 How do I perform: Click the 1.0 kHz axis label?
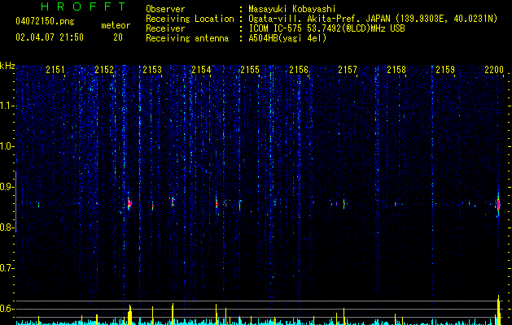[x=7, y=146]
